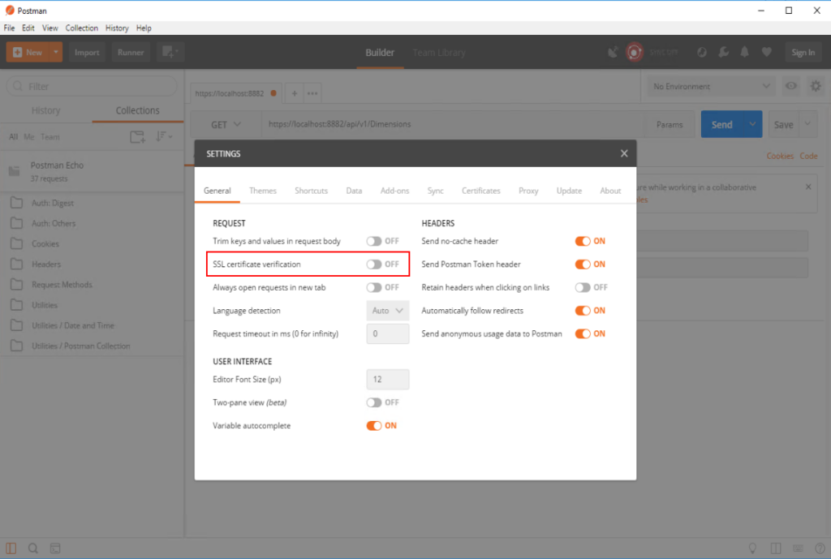
Task: Click the new collection folder icon
Action: click(138, 137)
